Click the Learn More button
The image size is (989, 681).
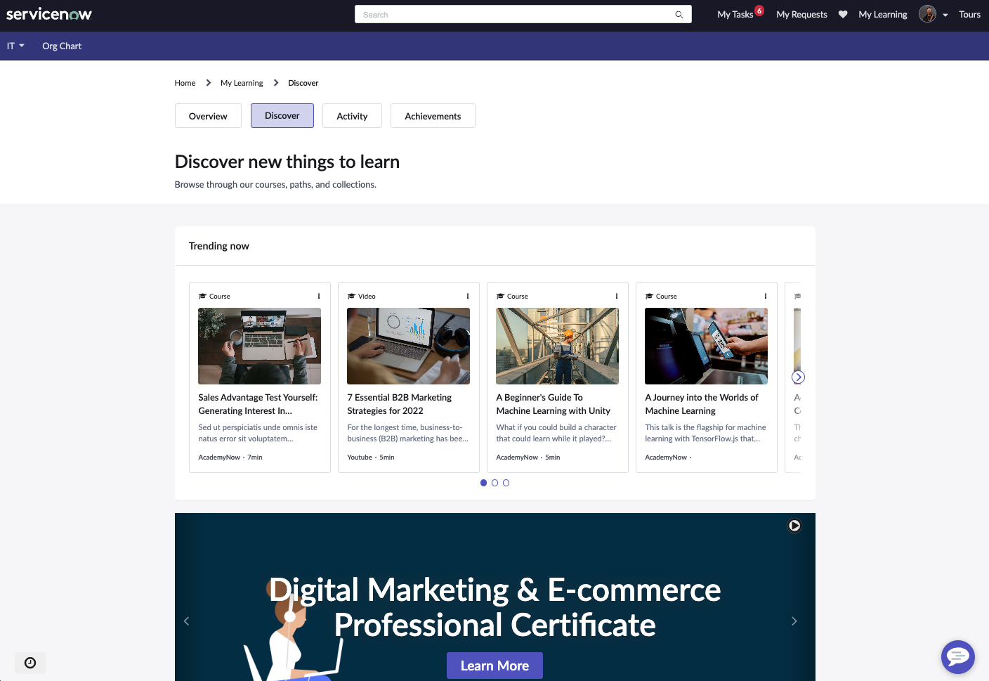coord(494,666)
